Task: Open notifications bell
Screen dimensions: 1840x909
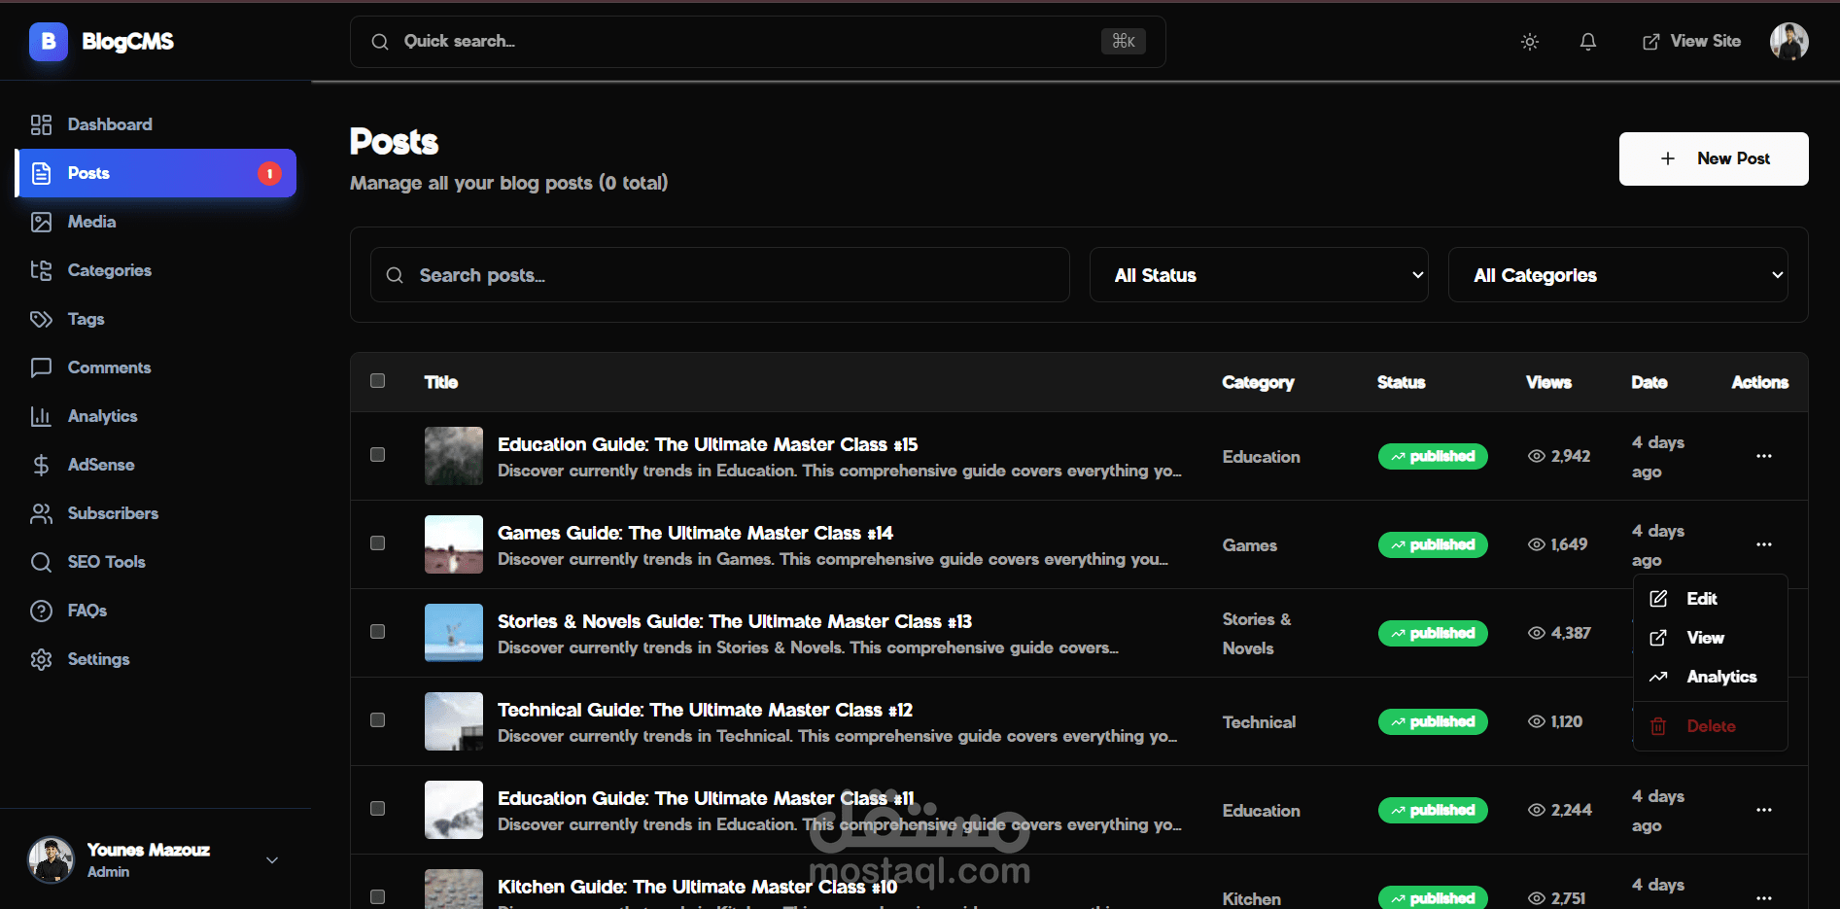Action: point(1588,42)
